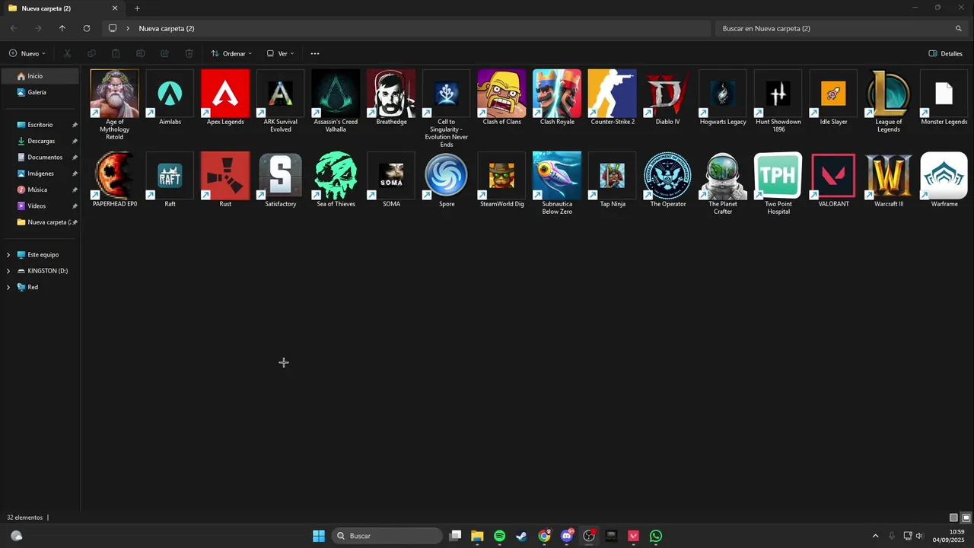
Task: Switch to details list view in status bar
Action: 954,518
